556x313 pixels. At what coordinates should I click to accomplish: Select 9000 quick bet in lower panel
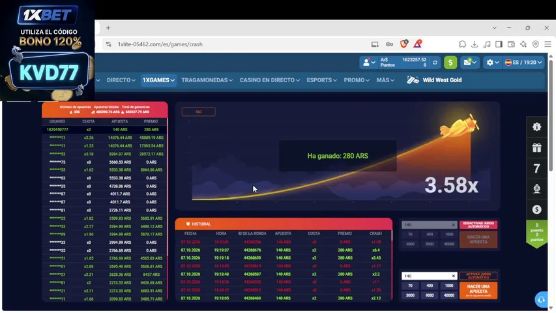430,295
